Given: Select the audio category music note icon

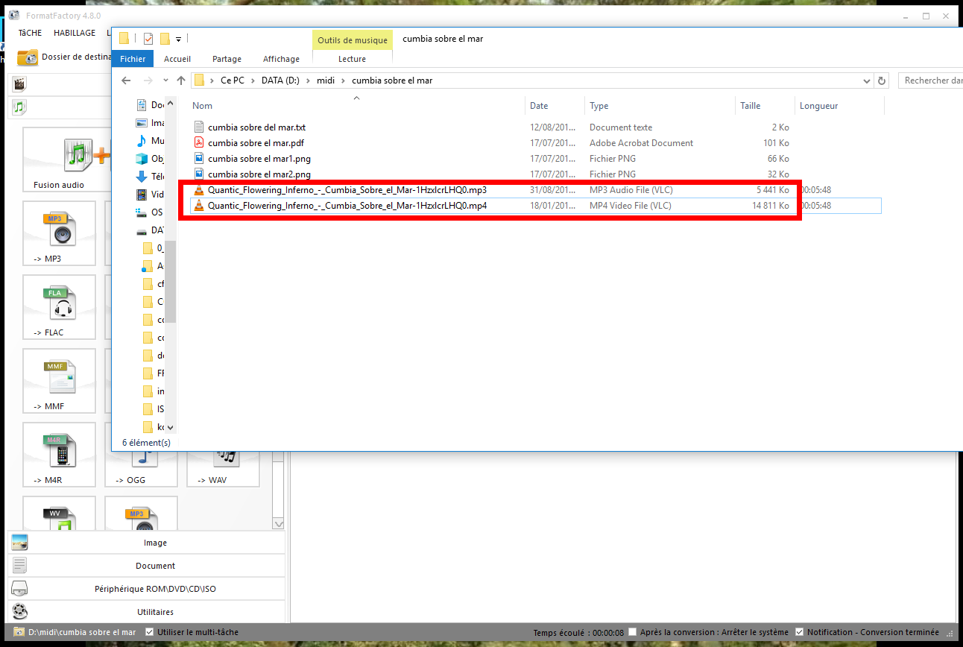Looking at the screenshot, I should 19,107.
